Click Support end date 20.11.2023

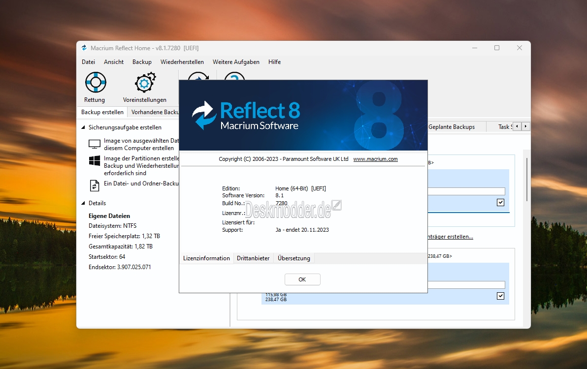(x=302, y=230)
